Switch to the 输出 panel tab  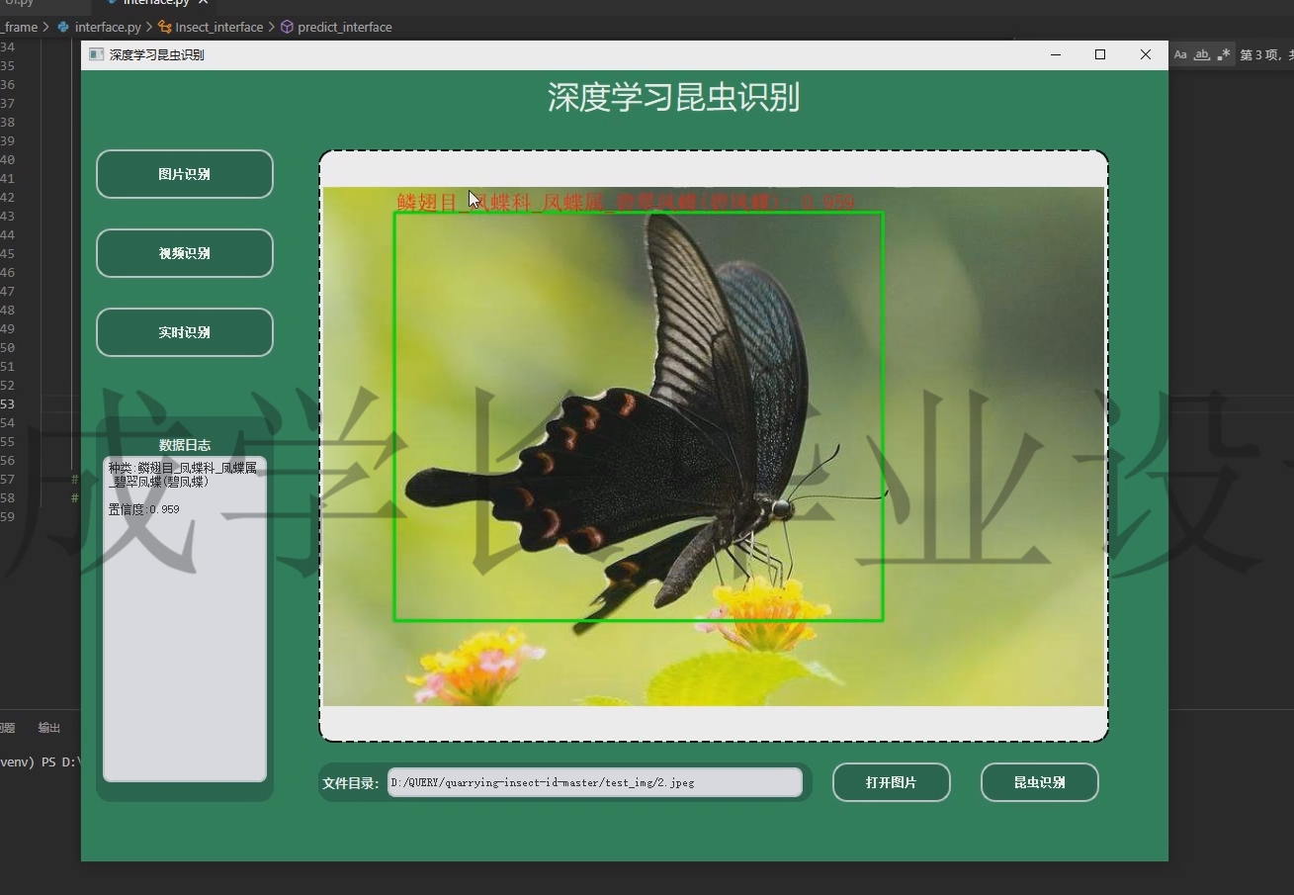point(49,727)
